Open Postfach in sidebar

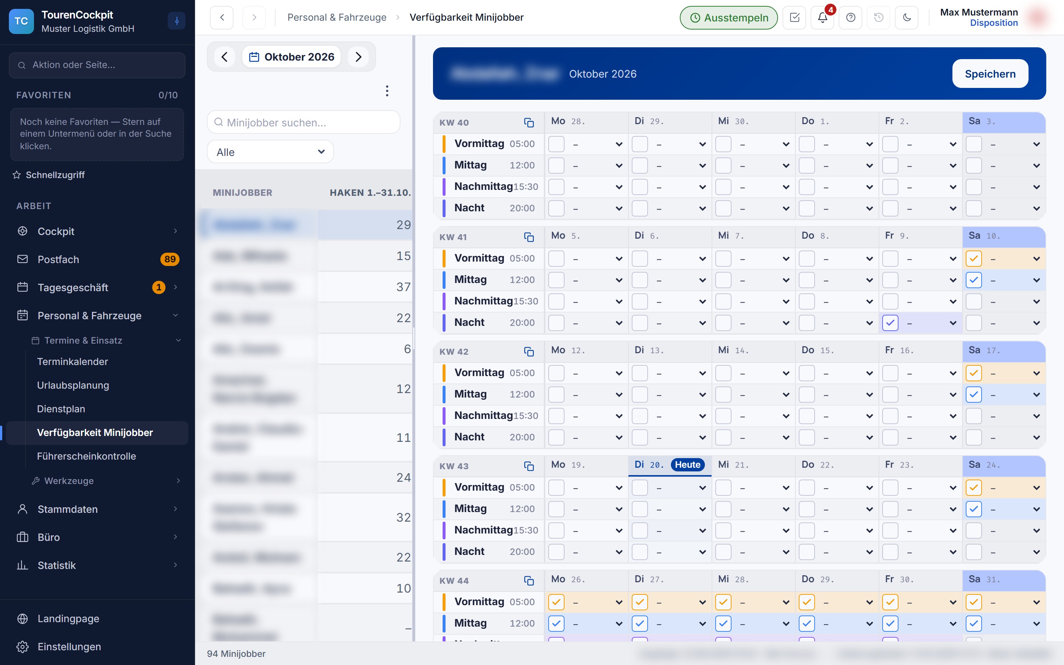point(98,259)
